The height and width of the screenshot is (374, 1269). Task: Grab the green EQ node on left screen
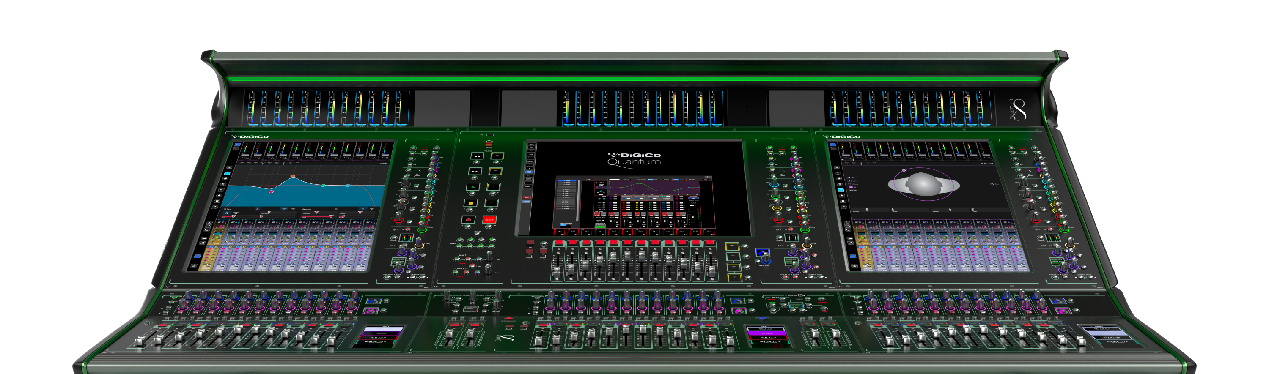click(324, 185)
